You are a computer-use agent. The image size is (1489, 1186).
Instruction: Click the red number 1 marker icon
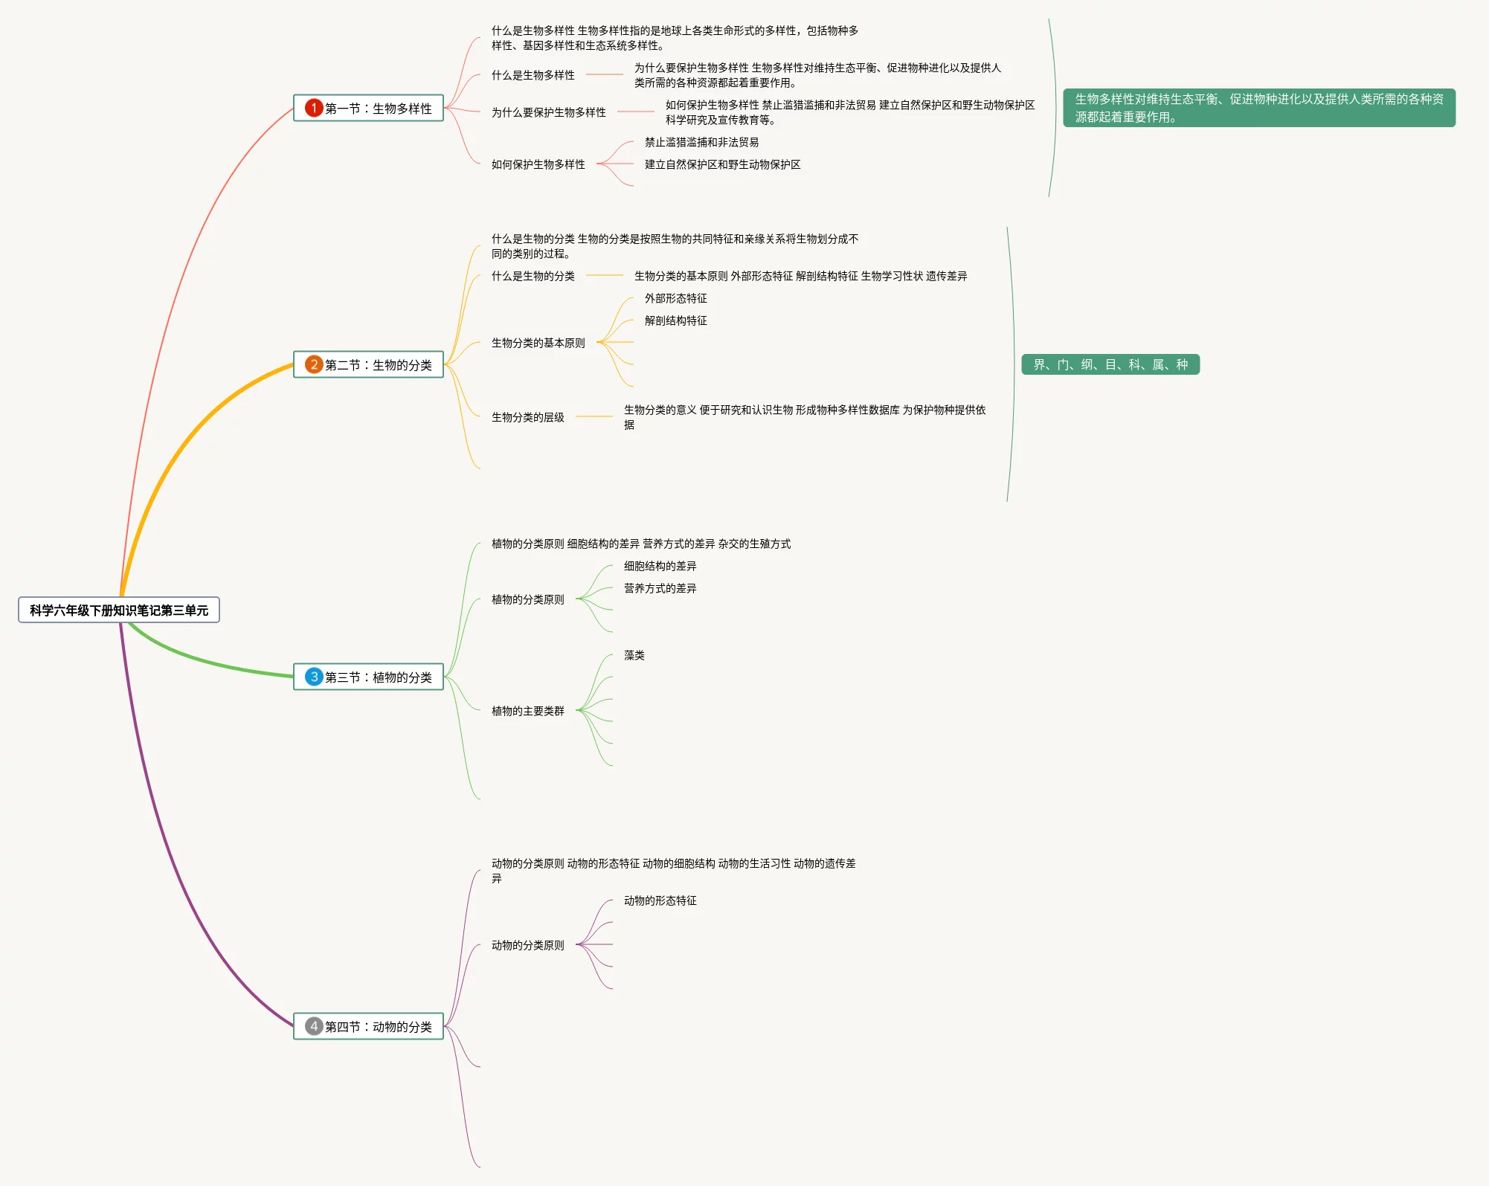click(x=314, y=108)
